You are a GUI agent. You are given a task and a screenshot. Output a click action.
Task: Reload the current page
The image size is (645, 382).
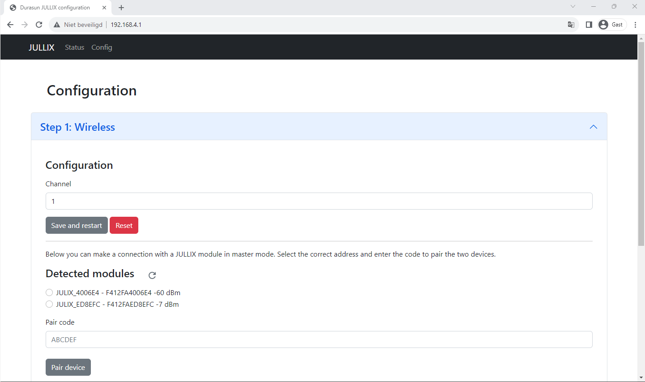point(39,25)
